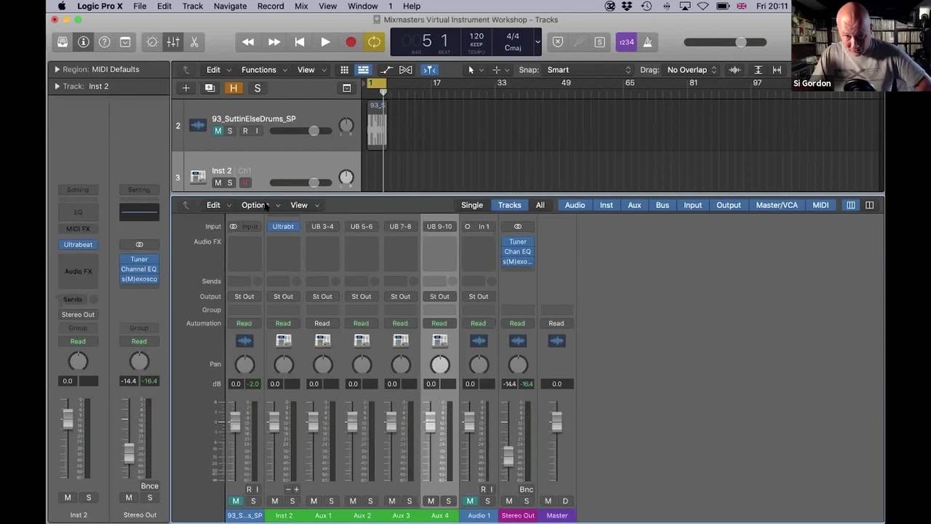Open the Quick Help question icon
Viewport: 931px width, 524px height.
(104, 42)
